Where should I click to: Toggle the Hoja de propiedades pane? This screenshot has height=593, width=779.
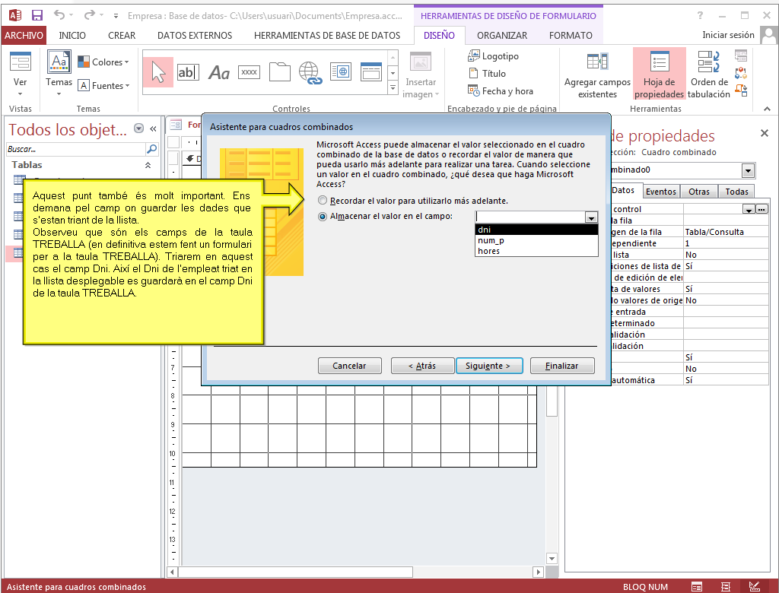(x=659, y=74)
